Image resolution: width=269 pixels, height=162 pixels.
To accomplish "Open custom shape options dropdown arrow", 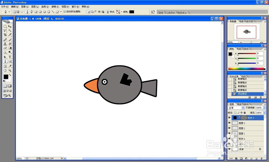I will (x=61, y=12).
